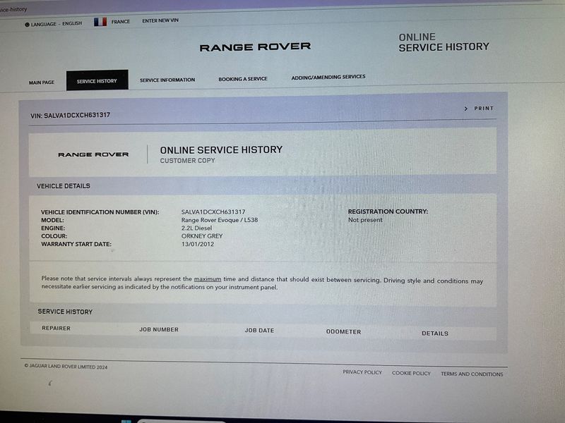Open the Cookie Policy link
This screenshot has width=565, height=423.
click(411, 374)
